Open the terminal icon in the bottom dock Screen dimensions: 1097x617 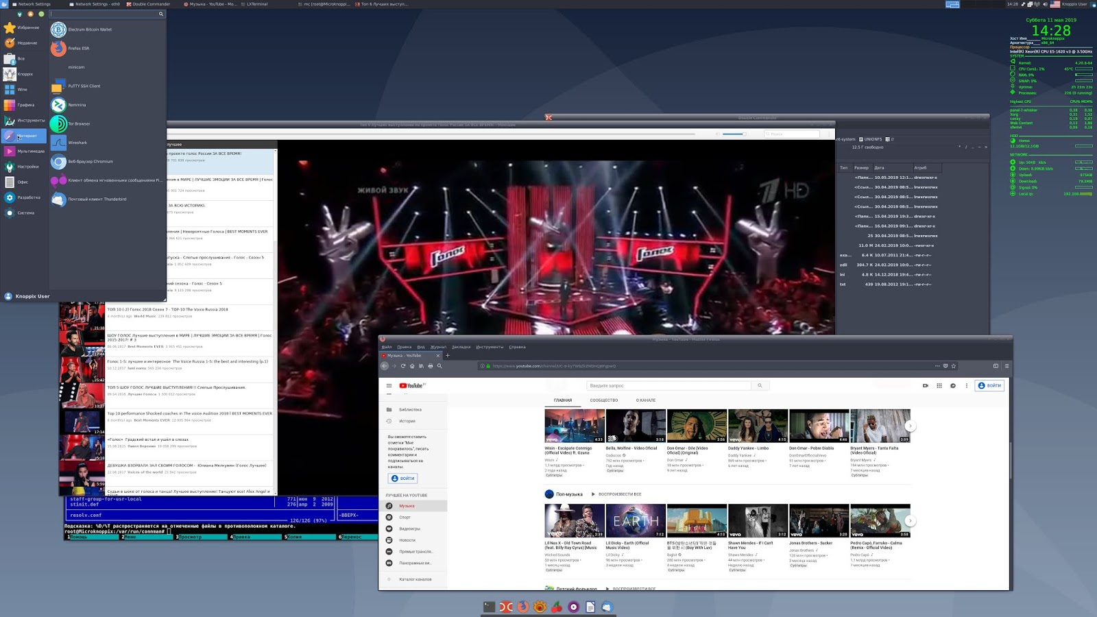(489, 607)
